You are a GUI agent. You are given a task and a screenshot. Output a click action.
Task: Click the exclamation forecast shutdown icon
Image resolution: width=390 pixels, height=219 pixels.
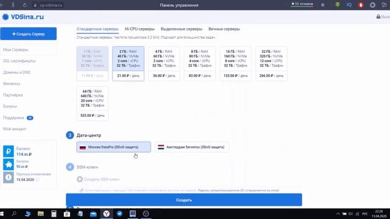tap(9, 177)
